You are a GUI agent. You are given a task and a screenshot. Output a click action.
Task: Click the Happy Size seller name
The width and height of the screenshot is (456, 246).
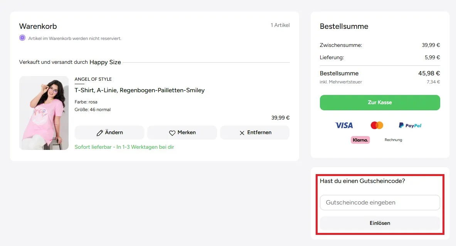105,62
